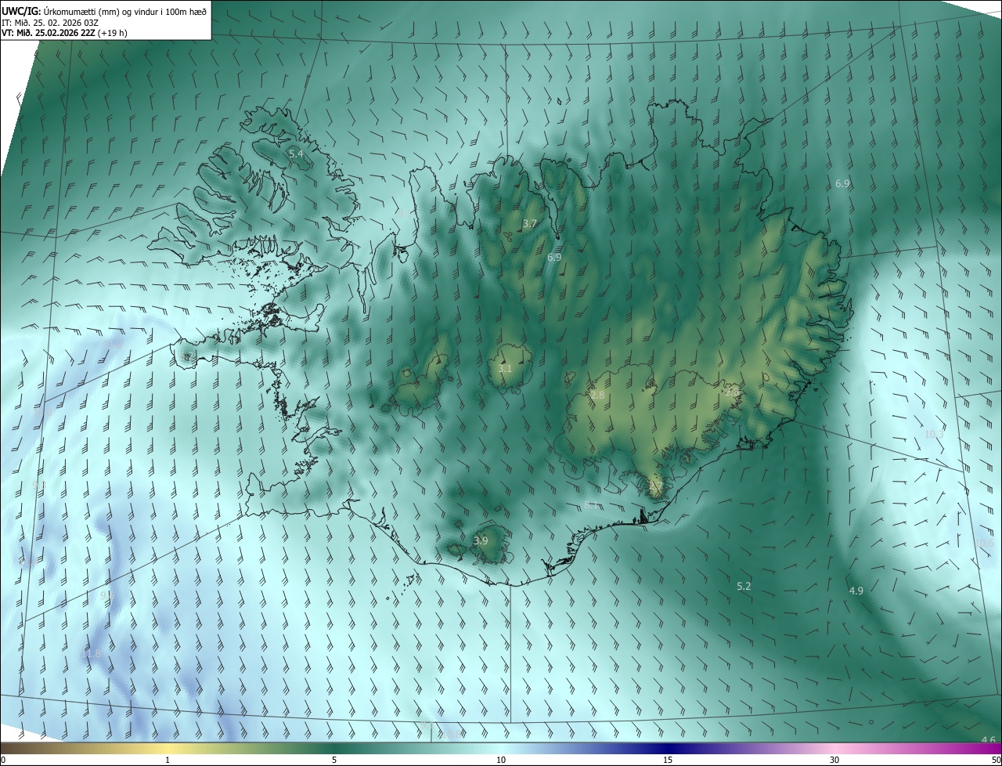Select the faint 11.8 value in the southwest sea
Image resolution: width=1002 pixels, height=766 pixels.
tap(92, 653)
